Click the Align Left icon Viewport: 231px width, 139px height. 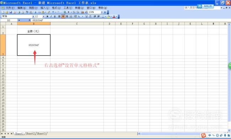59,16
